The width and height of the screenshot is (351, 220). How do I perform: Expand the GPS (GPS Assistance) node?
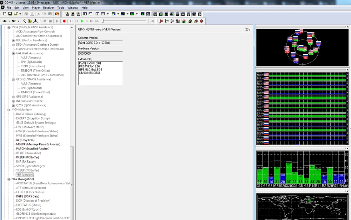pos(13,97)
